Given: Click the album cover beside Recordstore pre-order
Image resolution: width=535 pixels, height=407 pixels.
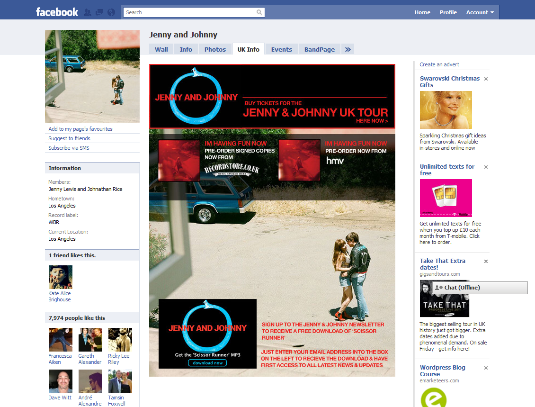Looking at the screenshot, I should pos(179,160).
